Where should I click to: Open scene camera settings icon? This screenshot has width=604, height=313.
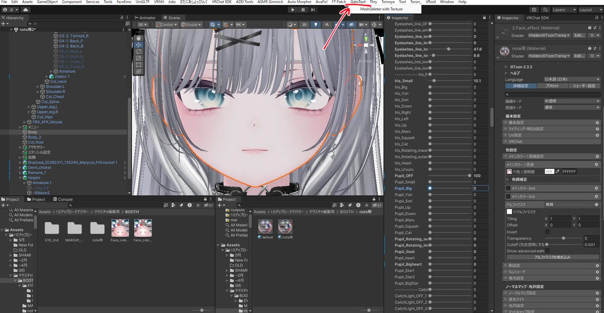click(x=362, y=25)
